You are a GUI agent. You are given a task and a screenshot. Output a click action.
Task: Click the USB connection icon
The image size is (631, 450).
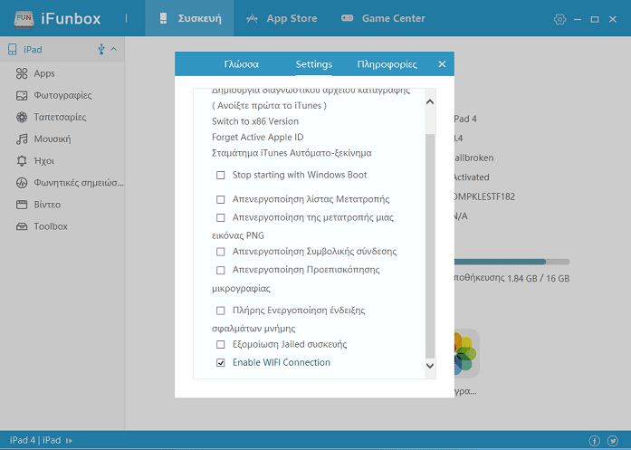click(101, 49)
